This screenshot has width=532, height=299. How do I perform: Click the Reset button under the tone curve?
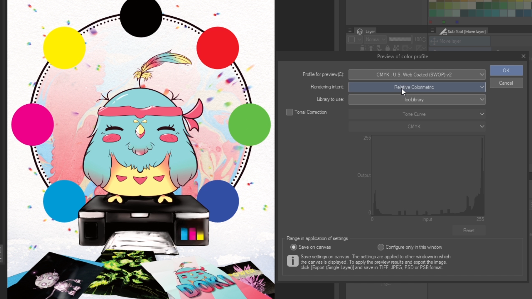pyautogui.click(x=469, y=230)
